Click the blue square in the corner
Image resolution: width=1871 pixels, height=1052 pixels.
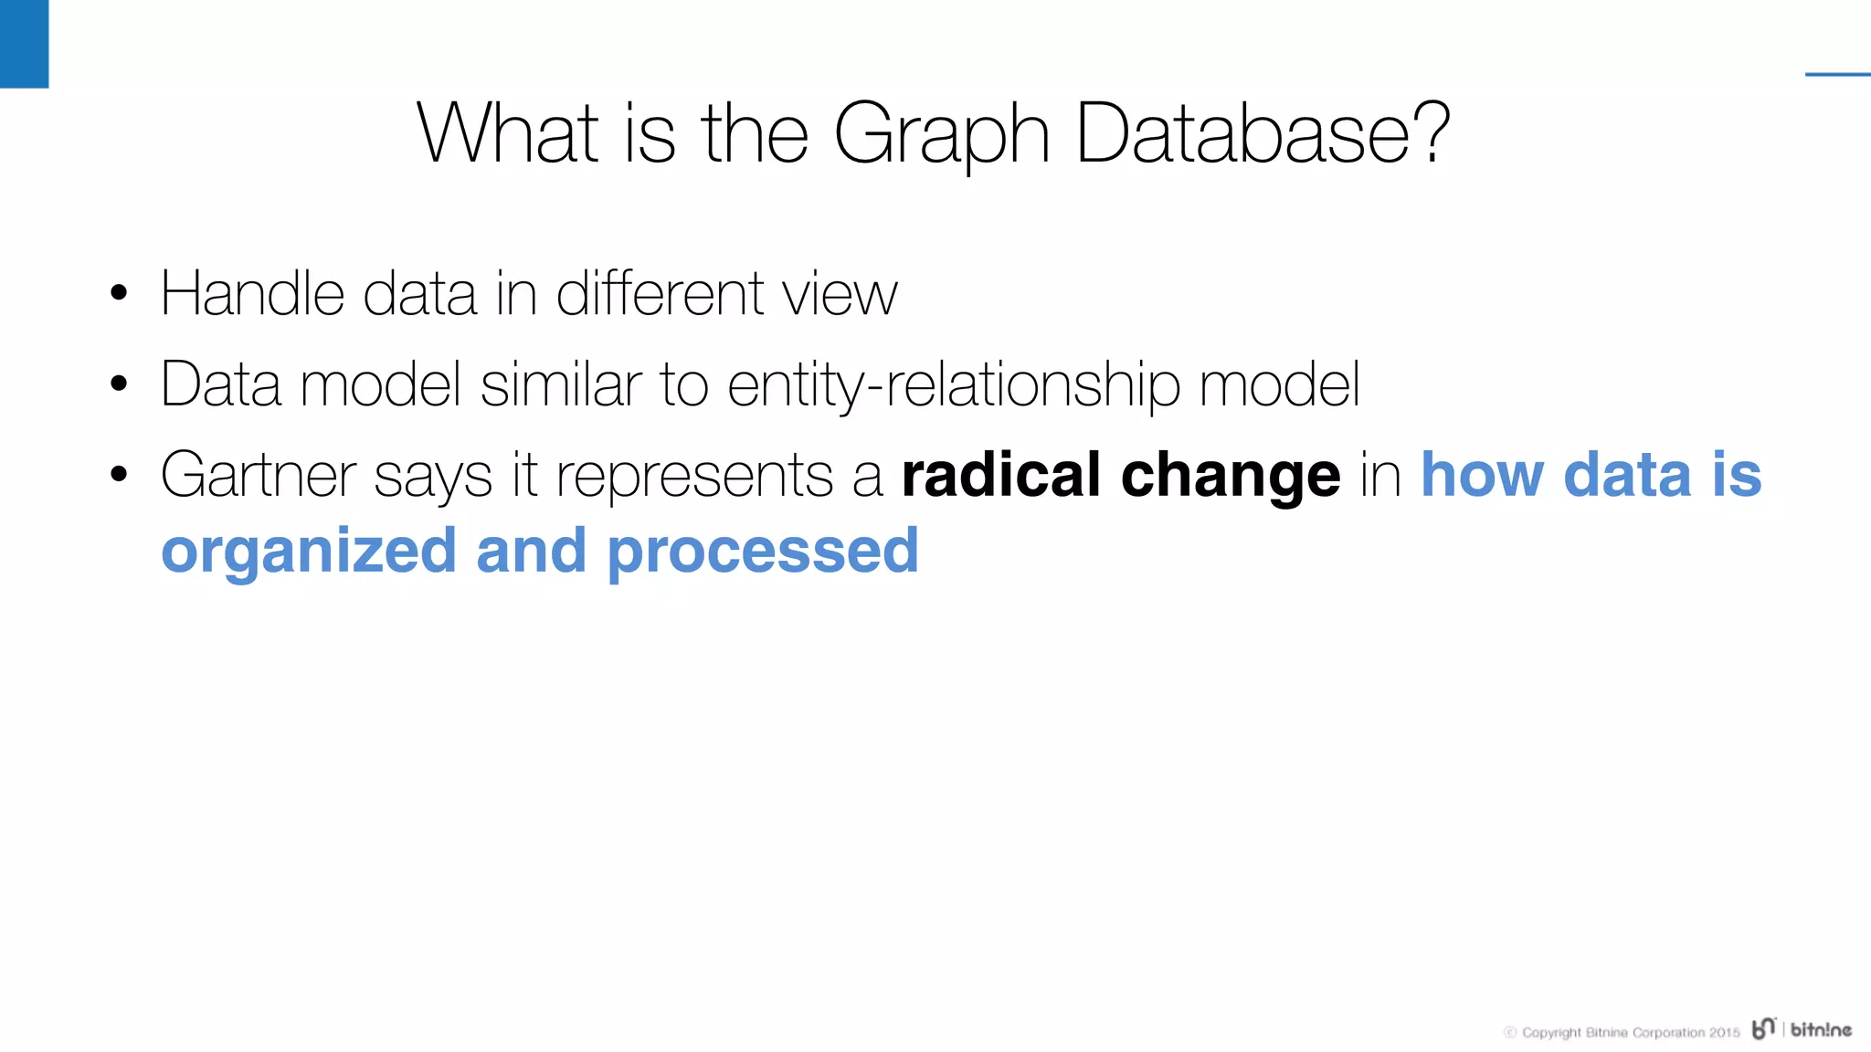point(24,44)
